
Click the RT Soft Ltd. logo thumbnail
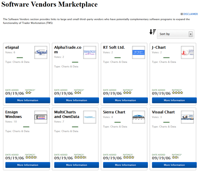click(x=139, y=52)
